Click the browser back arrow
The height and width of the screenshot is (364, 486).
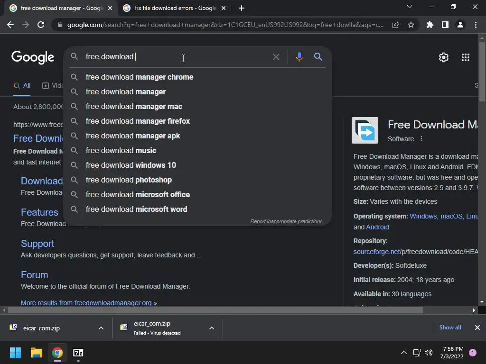point(10,25)
